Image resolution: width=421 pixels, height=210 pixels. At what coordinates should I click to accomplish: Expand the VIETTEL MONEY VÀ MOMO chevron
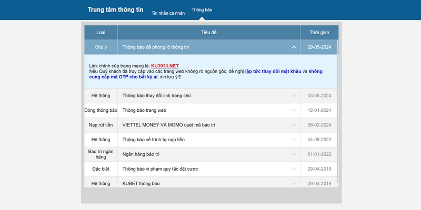(294, 125)
